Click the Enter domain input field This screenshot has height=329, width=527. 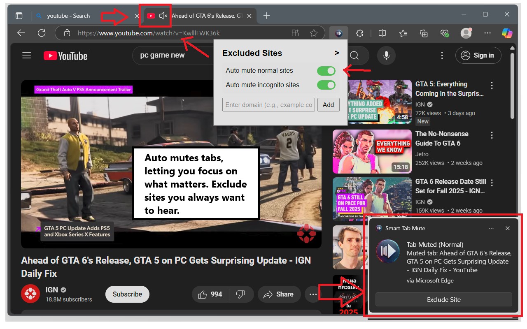(x=268, y=104)
